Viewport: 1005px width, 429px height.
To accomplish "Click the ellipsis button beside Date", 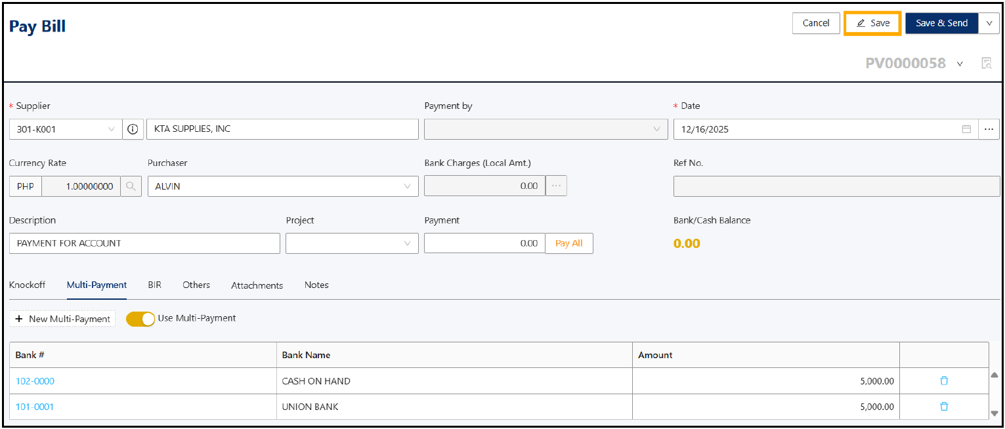I will (x=989, y=129).
